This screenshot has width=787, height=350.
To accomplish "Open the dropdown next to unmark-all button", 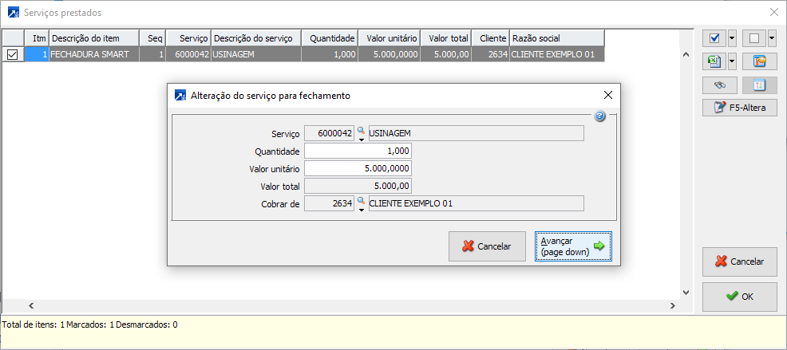I will pos(772,38).
